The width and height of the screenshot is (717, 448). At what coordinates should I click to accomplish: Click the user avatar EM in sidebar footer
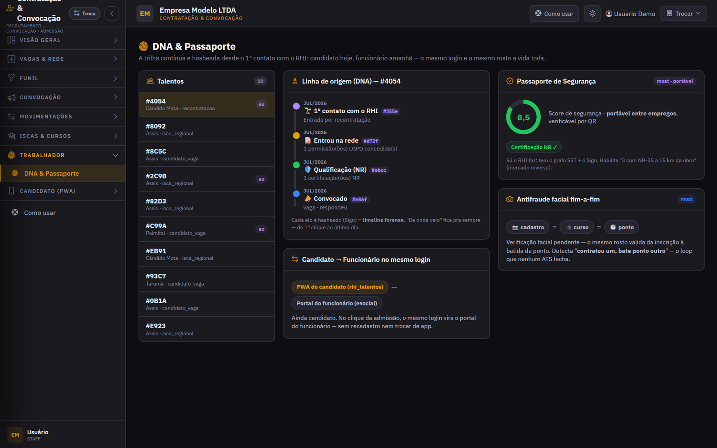[15, 435]
